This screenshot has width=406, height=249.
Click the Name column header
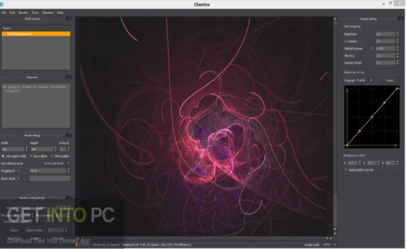tap(36, 28)
